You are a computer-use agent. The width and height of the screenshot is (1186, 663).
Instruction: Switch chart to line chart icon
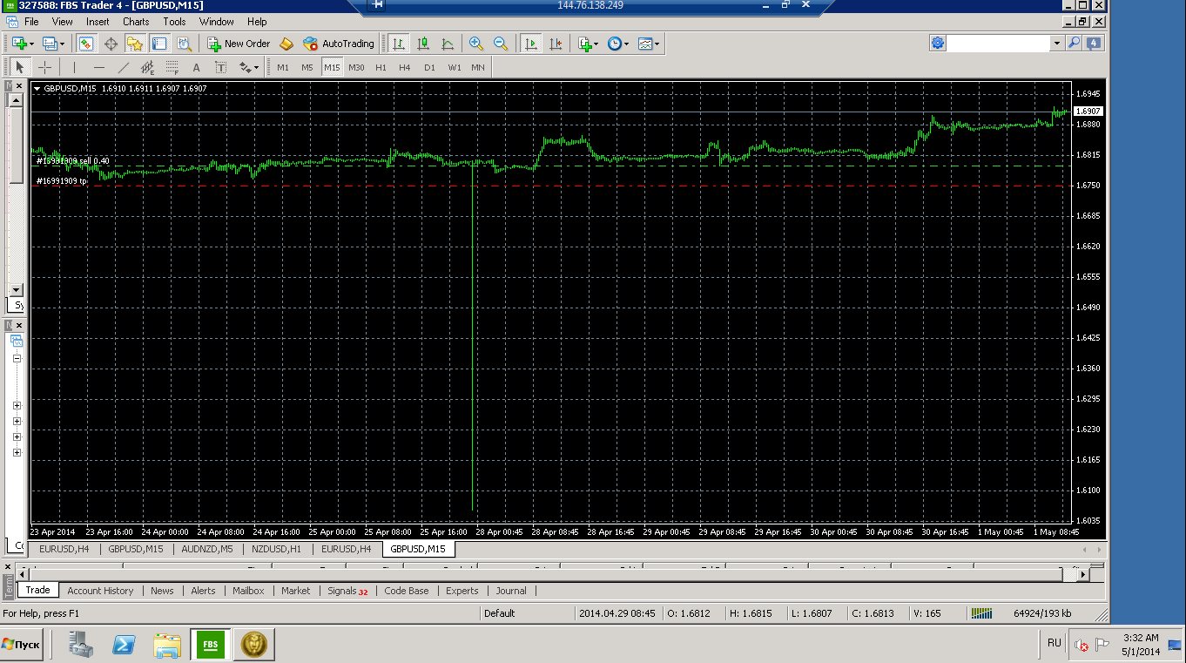click(448, 43)
